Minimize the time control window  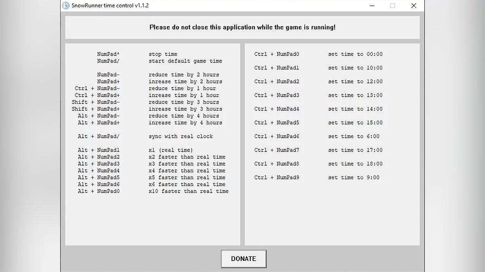click(x=372, y=6)
